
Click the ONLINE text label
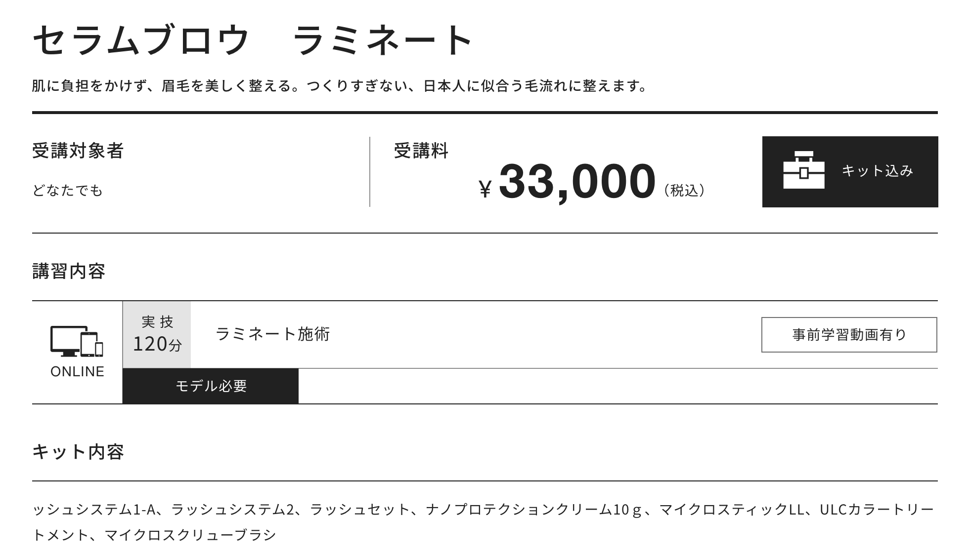pyautogui.click(x=77, y=372)
